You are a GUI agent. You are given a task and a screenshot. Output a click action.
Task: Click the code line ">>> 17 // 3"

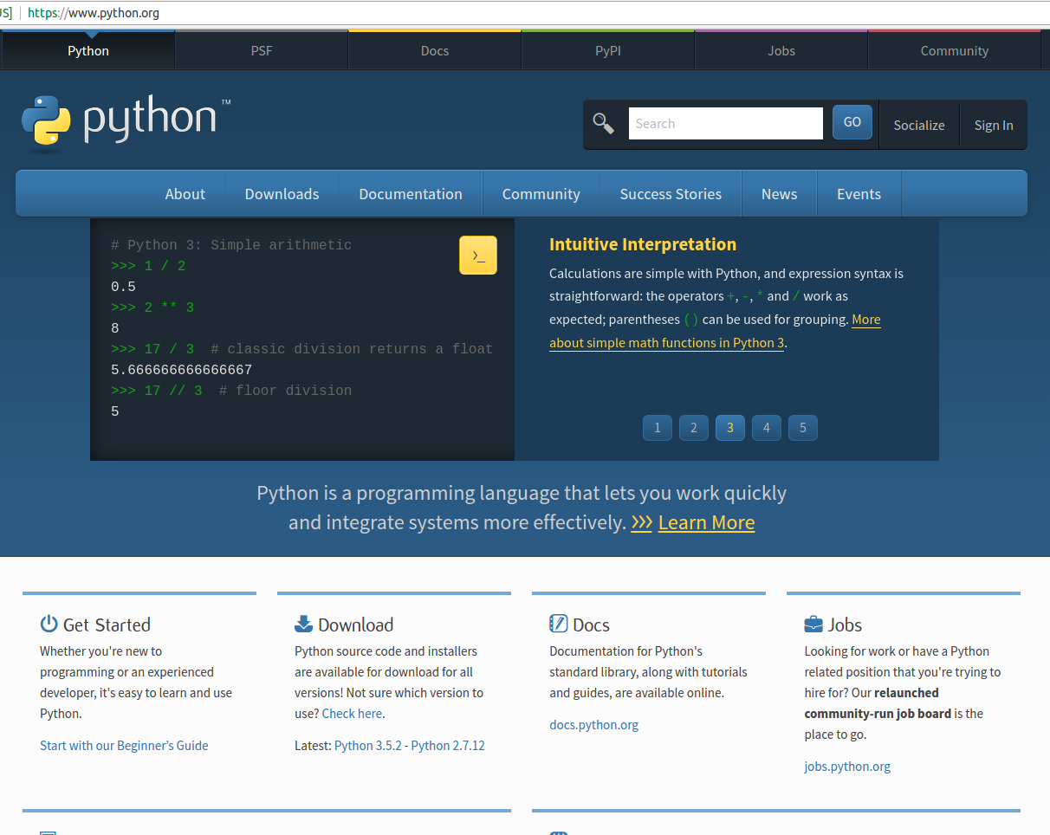(x=157, y=391)
